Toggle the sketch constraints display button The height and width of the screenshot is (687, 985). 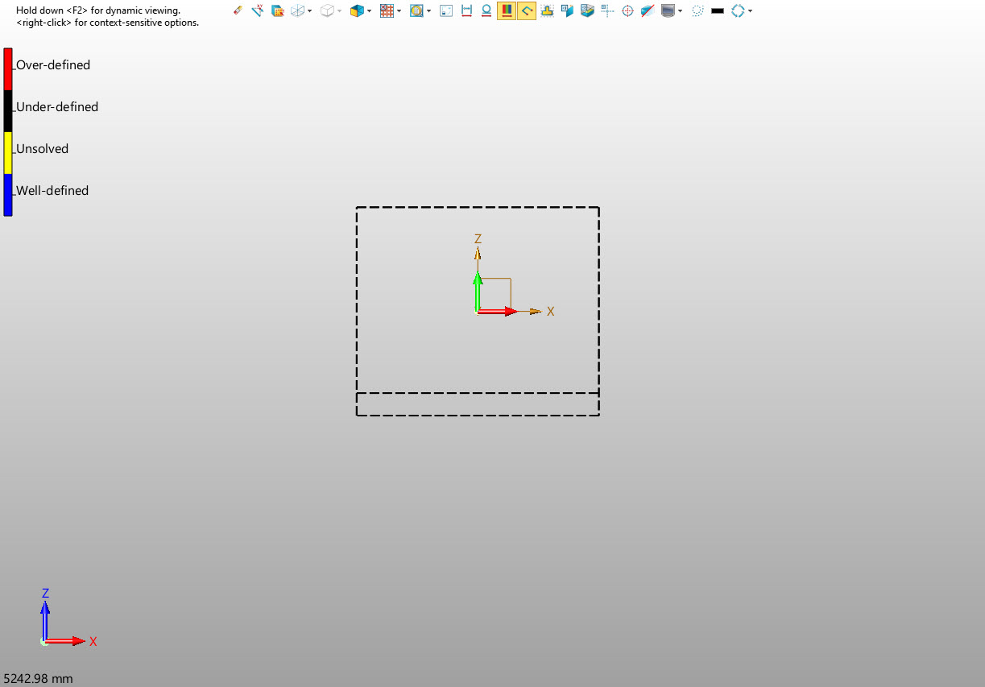tap(527, 10)
